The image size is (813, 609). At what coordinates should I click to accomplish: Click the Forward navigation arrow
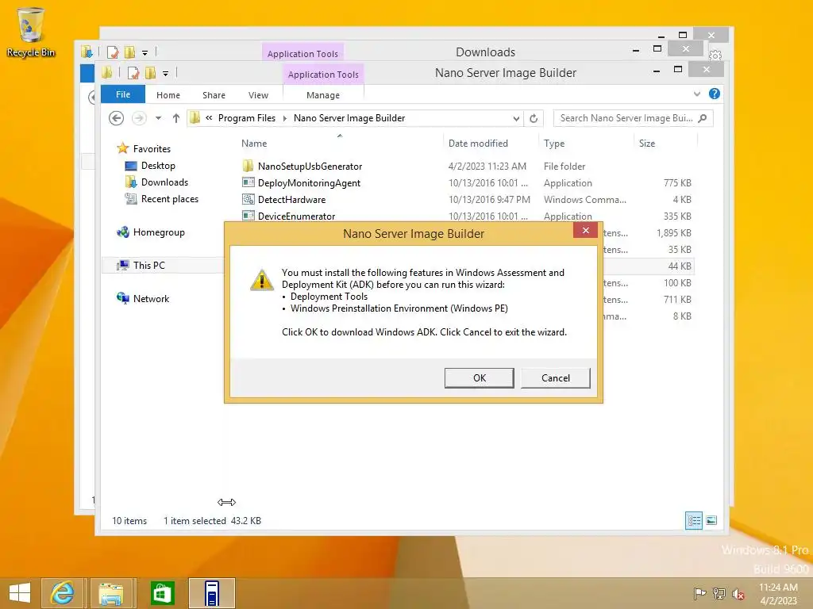pyautogui.click(x=139, y=118)
